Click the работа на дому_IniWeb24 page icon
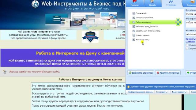The height and width of the screenshot is (110, 196). pyautogui.click(x=134, y=27)
